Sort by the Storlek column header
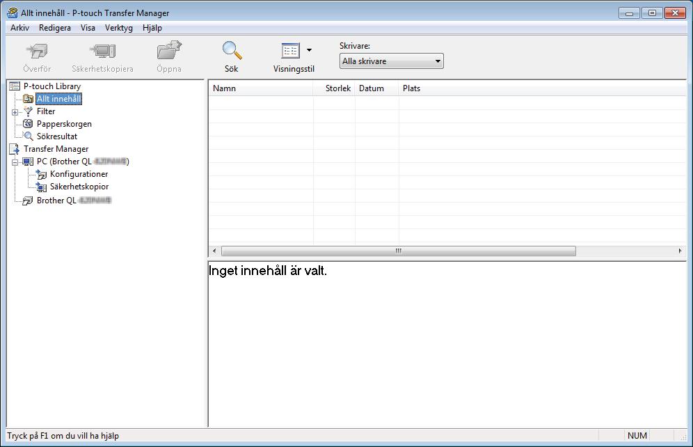Viewport: 693px width, 447px height. pos(334,88)
